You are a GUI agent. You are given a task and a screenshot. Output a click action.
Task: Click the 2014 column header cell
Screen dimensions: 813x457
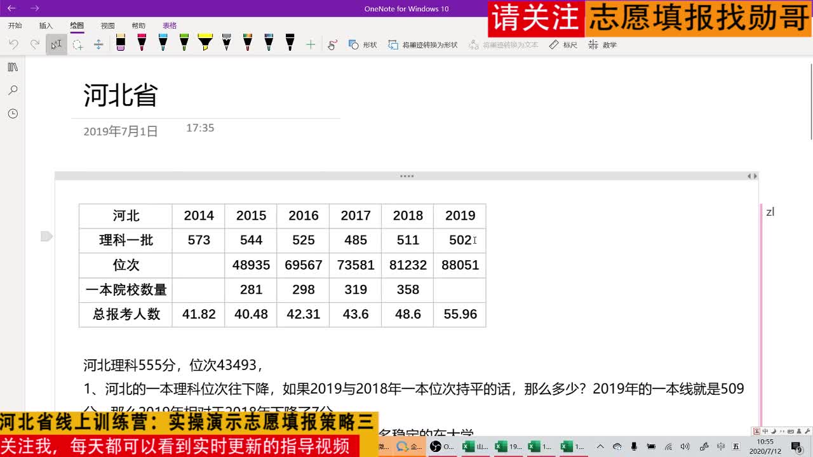point(199,216)
